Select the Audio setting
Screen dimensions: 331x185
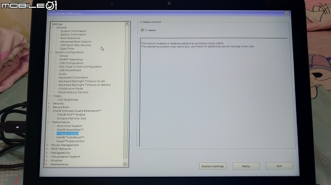pos(63,74)
